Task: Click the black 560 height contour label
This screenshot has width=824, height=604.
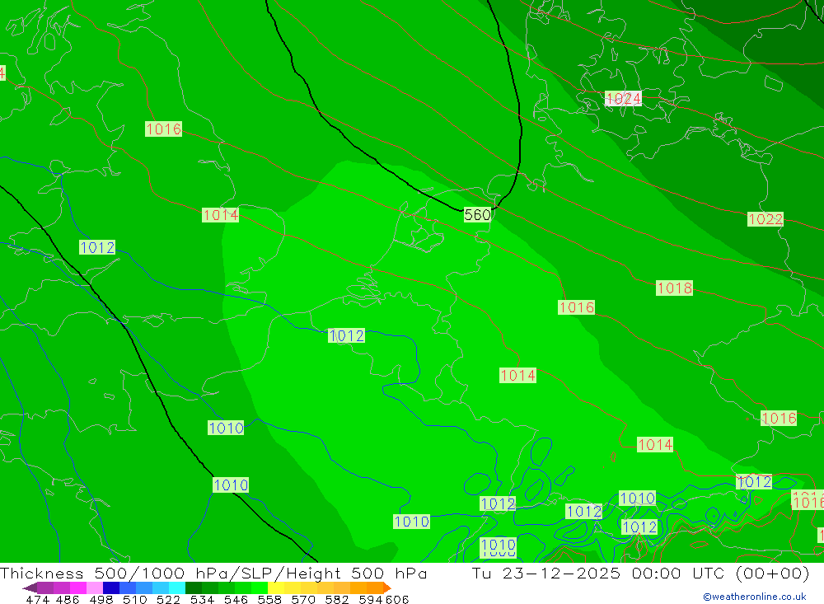Action: click(477, 214)
